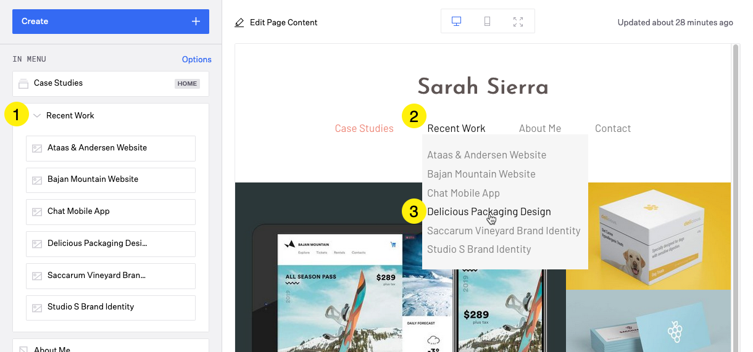
Task: Open the grape business cards thumbnail
Action: tap(648, 321)
